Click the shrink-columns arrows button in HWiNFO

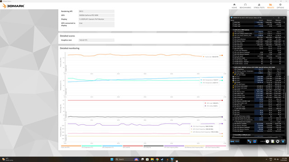(237, 141)
